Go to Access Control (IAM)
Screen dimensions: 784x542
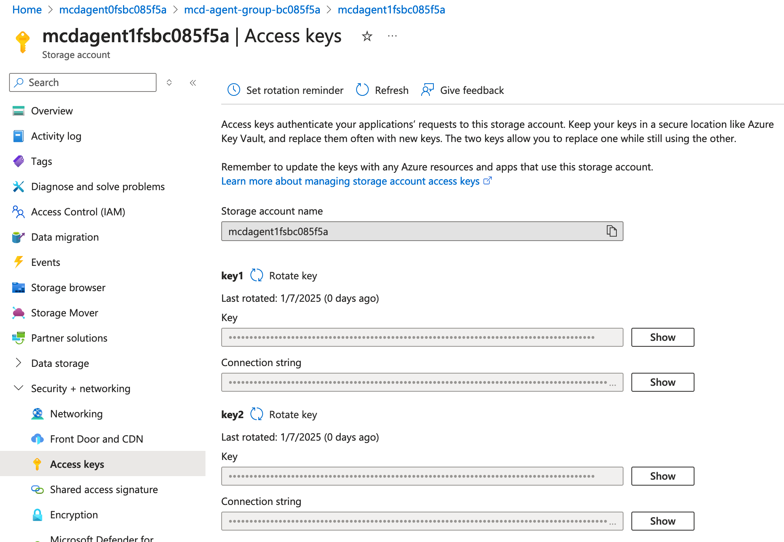point(78,212)
